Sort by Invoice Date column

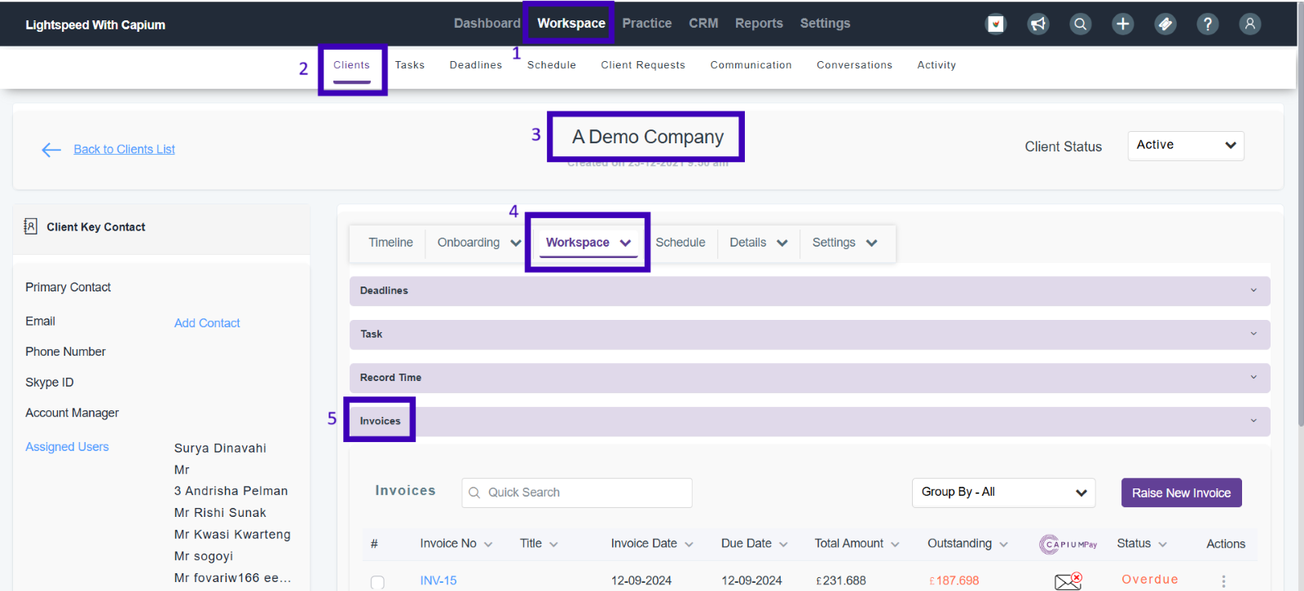tap(652, 544)
